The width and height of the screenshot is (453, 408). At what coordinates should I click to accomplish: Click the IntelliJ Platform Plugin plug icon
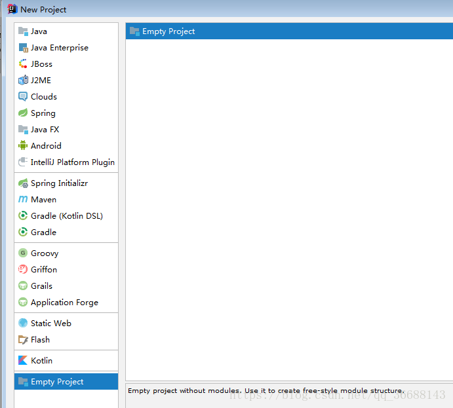pos(23,162)
